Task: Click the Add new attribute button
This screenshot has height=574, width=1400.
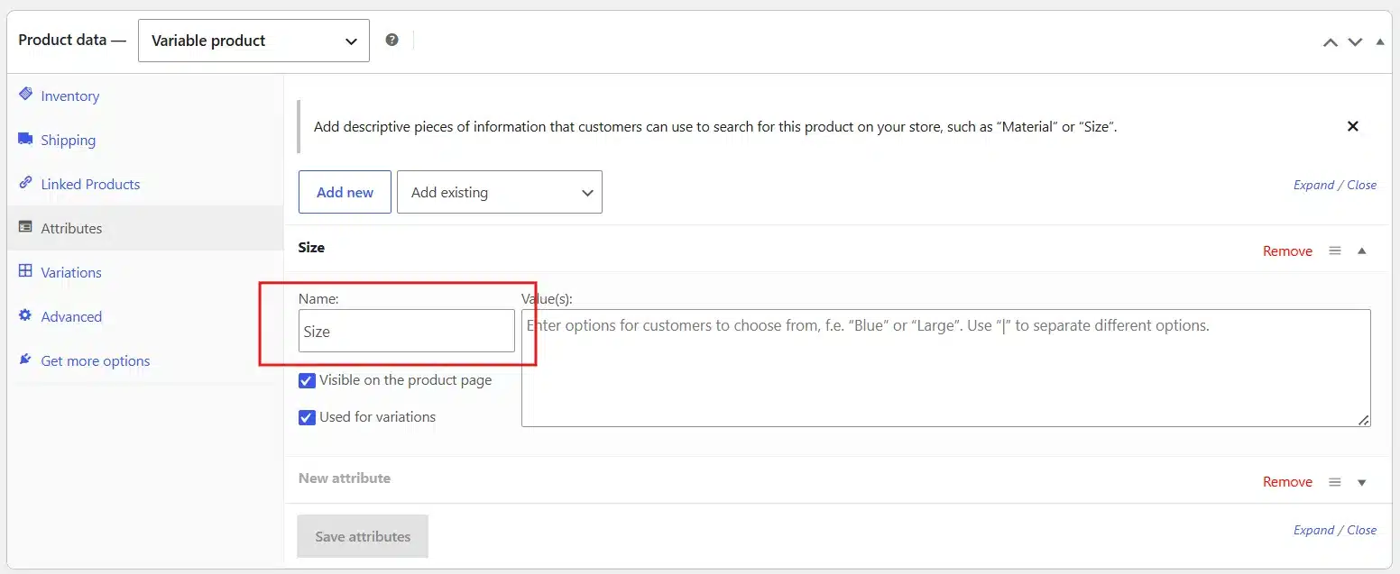Action: [345, 192]
